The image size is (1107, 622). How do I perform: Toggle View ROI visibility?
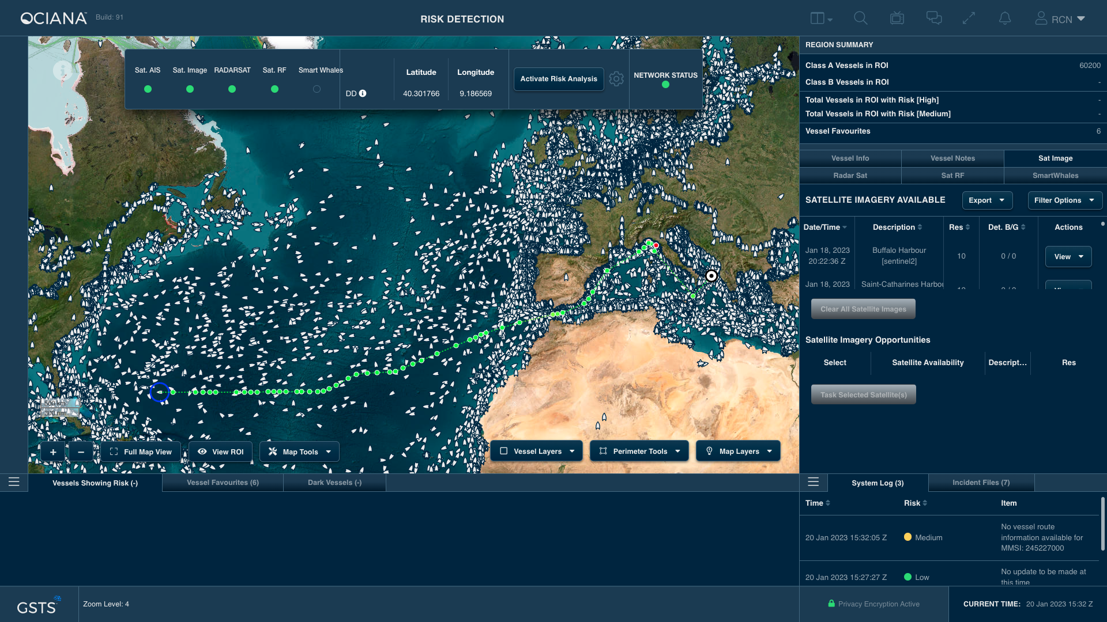point(220,452)
